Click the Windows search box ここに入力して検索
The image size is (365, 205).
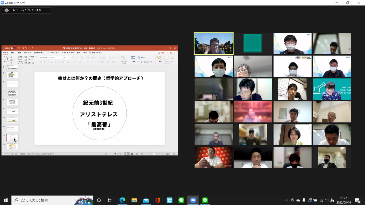coord(52,200)
